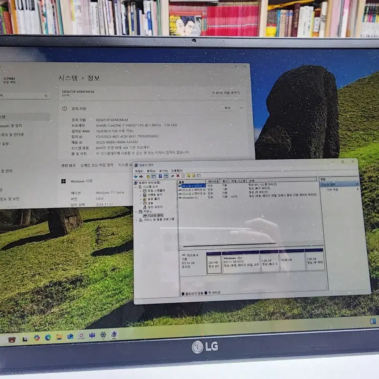Open Outlook from the taskbar
This screenshot has width=379, height=379.
click(70, 336)
